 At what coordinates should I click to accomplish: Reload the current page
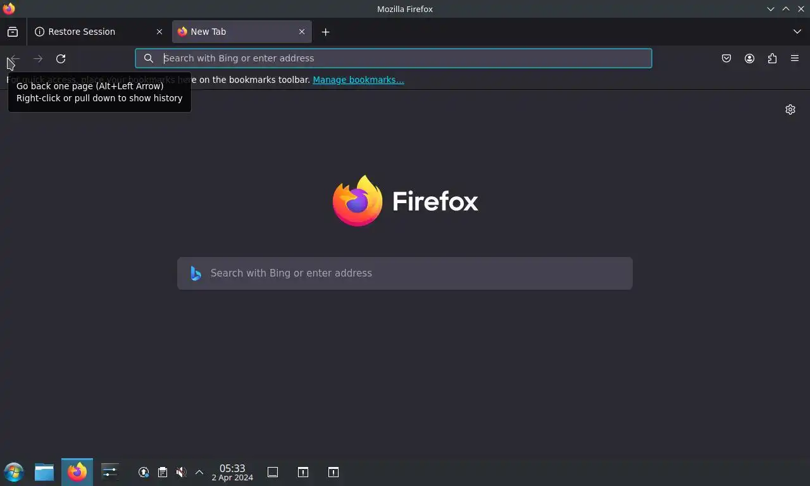coord(61,58)
